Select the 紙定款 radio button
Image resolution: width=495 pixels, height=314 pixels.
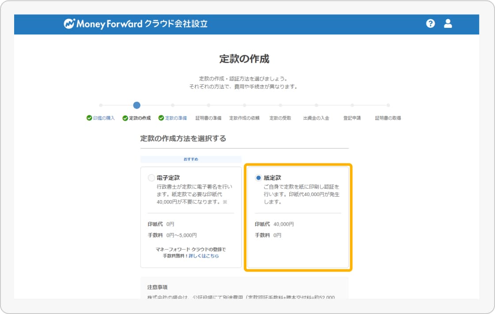coord(259,178)
